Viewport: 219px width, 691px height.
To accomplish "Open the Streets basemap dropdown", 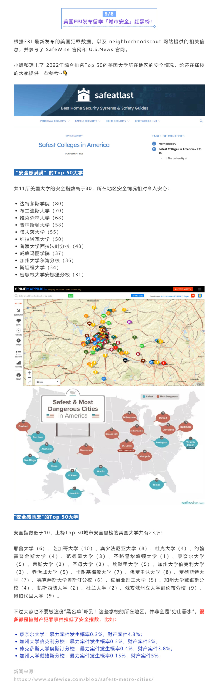I will tap(48, 382).
